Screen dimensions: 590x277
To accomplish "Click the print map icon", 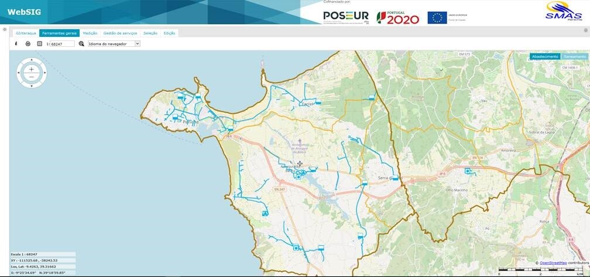I will point(28,44).
